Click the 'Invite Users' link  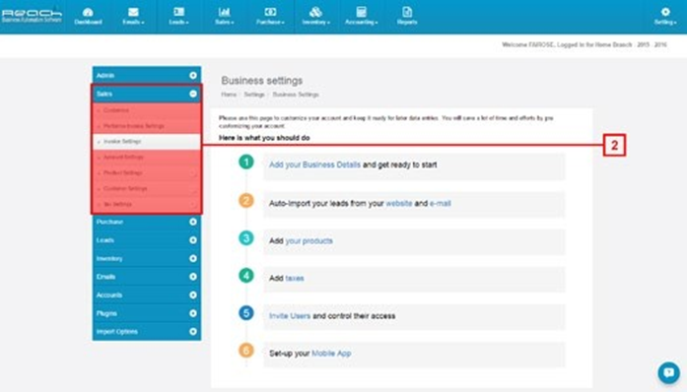(x=290, y=316)
